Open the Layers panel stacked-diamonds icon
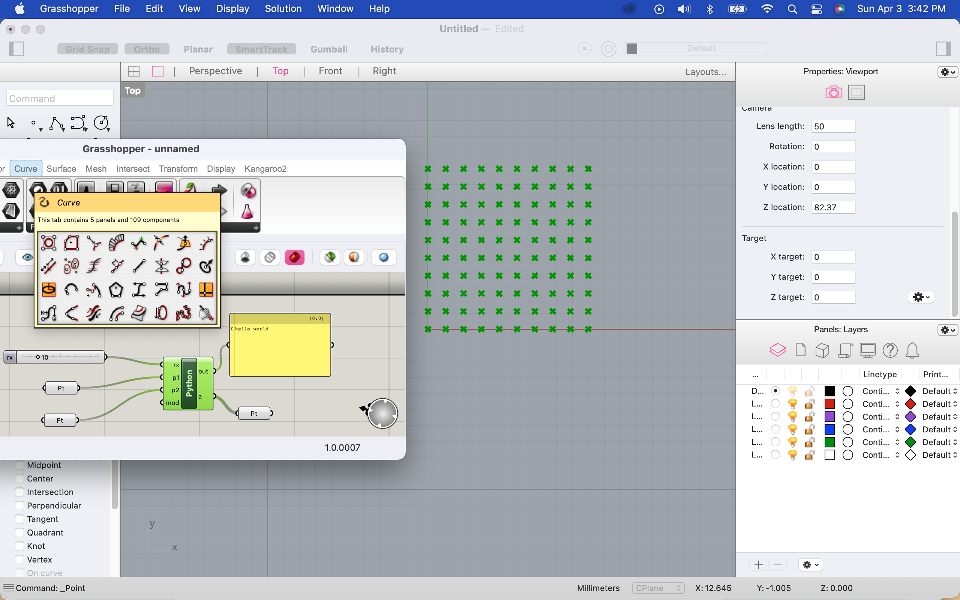 (777, 350)
